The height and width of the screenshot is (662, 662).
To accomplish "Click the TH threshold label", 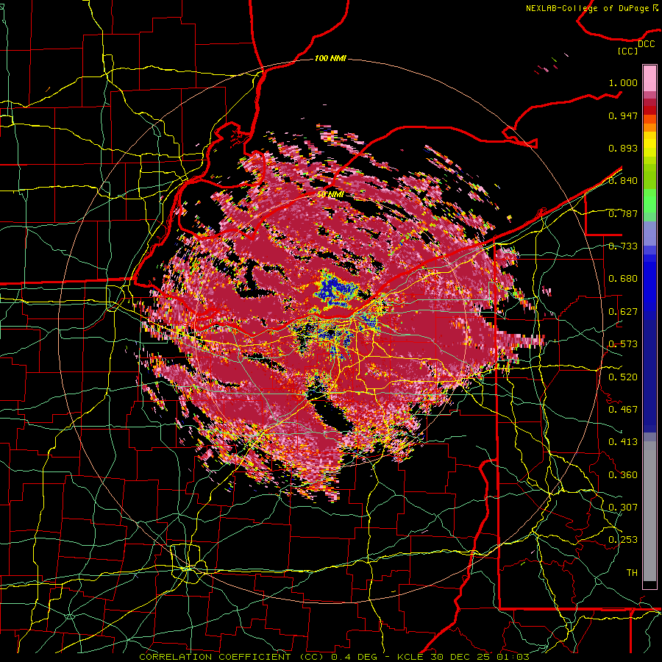I will (632, 573).
